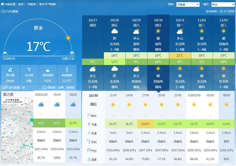Open the 河南省 breadcrumb link
The image size is (236, 166).
[x=31, y=4]
